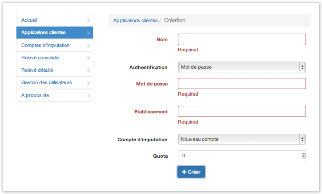Open Gestion des utilisateurs section
The width and height of the screenshot is (322, 194).
[47, 82]
